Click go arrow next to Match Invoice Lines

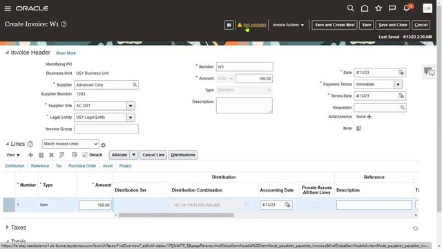click(103, 145)
